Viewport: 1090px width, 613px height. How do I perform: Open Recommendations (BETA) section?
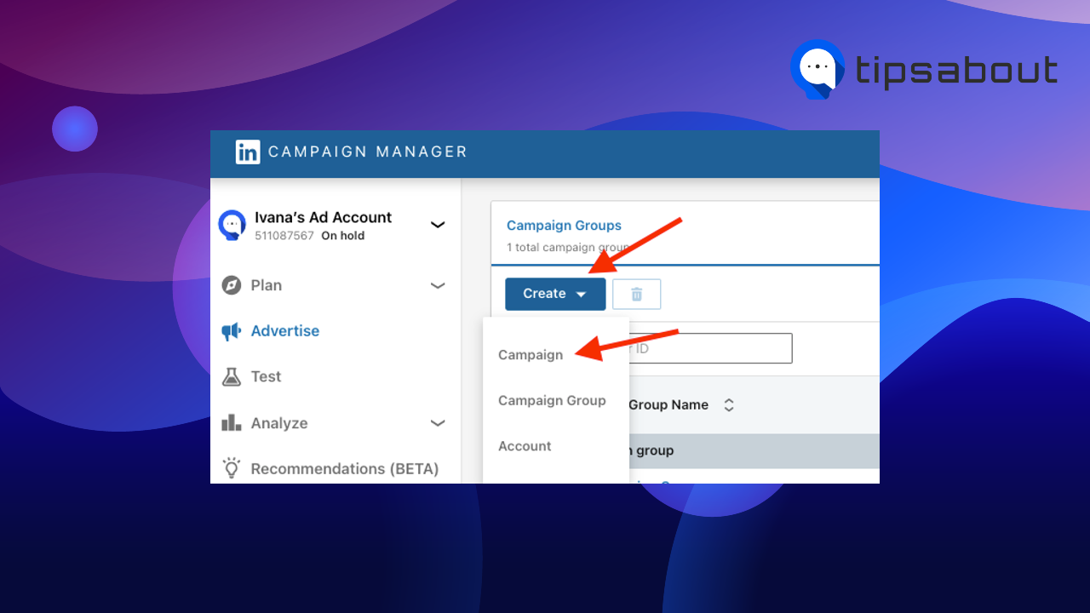(345, 469)
